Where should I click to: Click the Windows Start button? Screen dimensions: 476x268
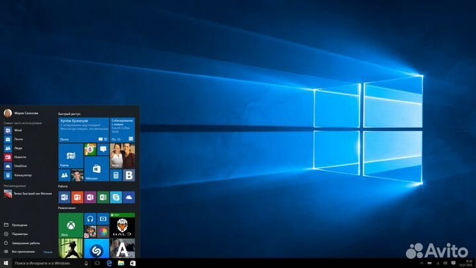point(6,263)
